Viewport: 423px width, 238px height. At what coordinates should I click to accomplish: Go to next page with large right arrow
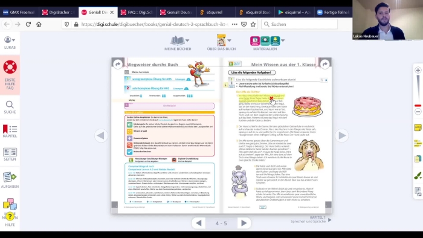[341, 135]
